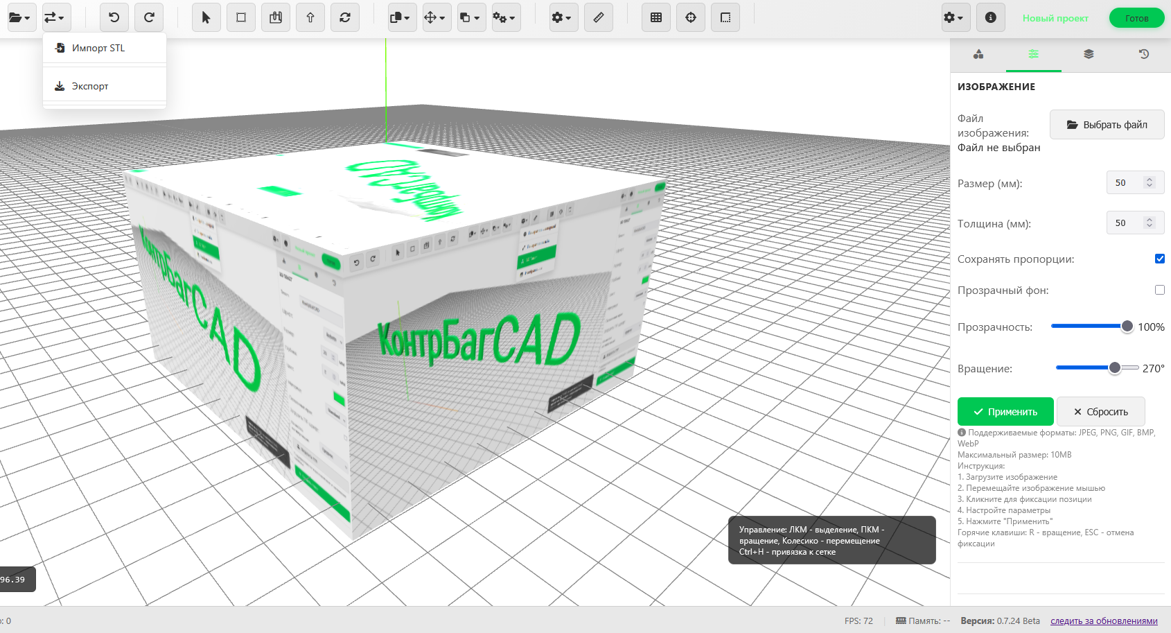Open the folder file dropdown

19,18
